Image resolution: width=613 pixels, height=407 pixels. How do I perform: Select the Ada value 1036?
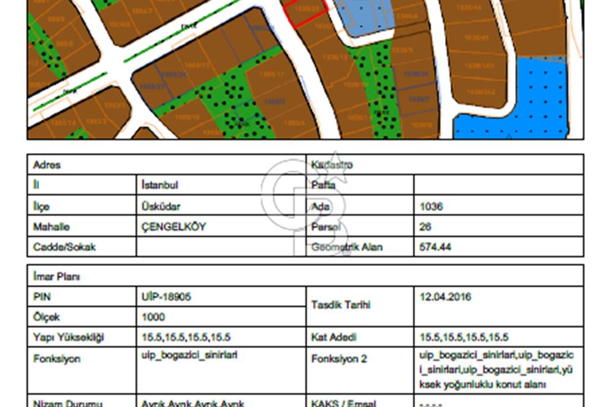pyautogui.click(x=431, y=207)
